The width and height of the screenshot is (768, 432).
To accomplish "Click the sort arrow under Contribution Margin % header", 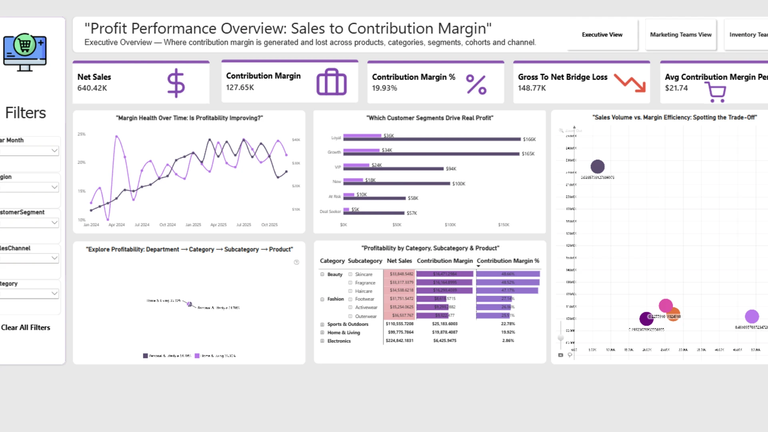I will pos(478,266).
